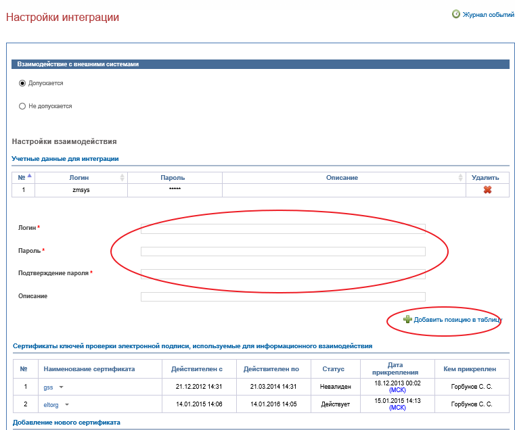The width and height of the screenshot is (515, 430).
Task: Click the event log clock icon
Action: tap(456, 14)
